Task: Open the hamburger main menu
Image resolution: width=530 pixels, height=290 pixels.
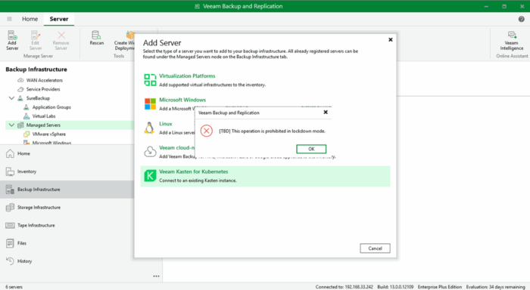Action: click(9, 19)
